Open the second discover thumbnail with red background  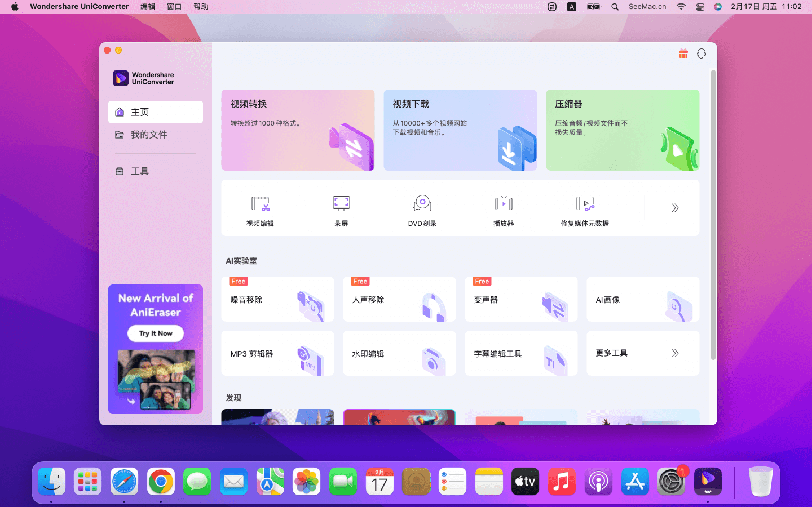(x=399, y=417)
